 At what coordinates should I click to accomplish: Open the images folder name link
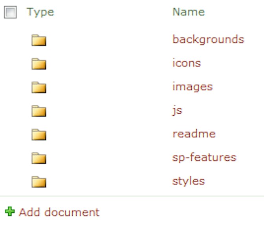click(192, 87)
